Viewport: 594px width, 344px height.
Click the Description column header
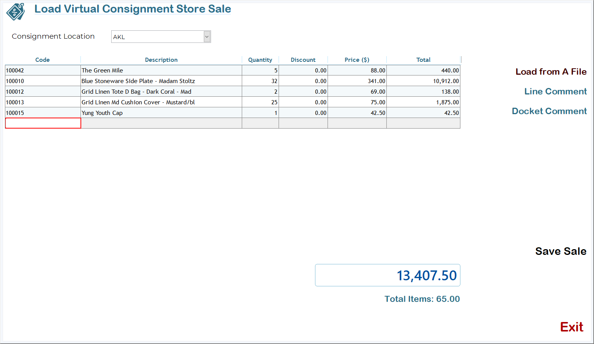pos(161,60)
